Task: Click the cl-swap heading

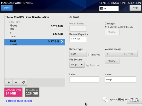Action: [74, 17]
